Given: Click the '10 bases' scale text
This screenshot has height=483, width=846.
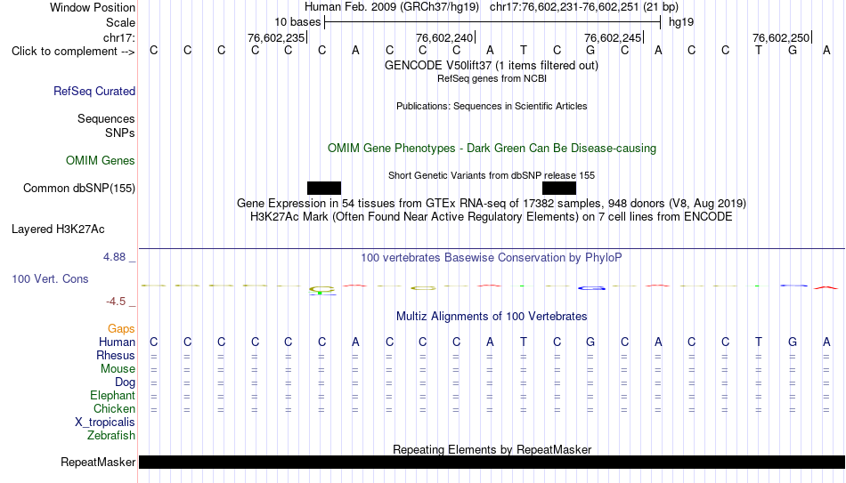Looking at the screenshot, I should (297, 22).
